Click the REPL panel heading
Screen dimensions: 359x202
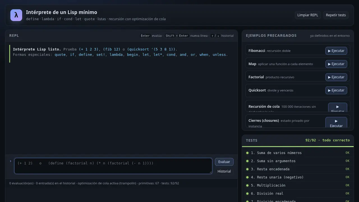pos(14,36)
